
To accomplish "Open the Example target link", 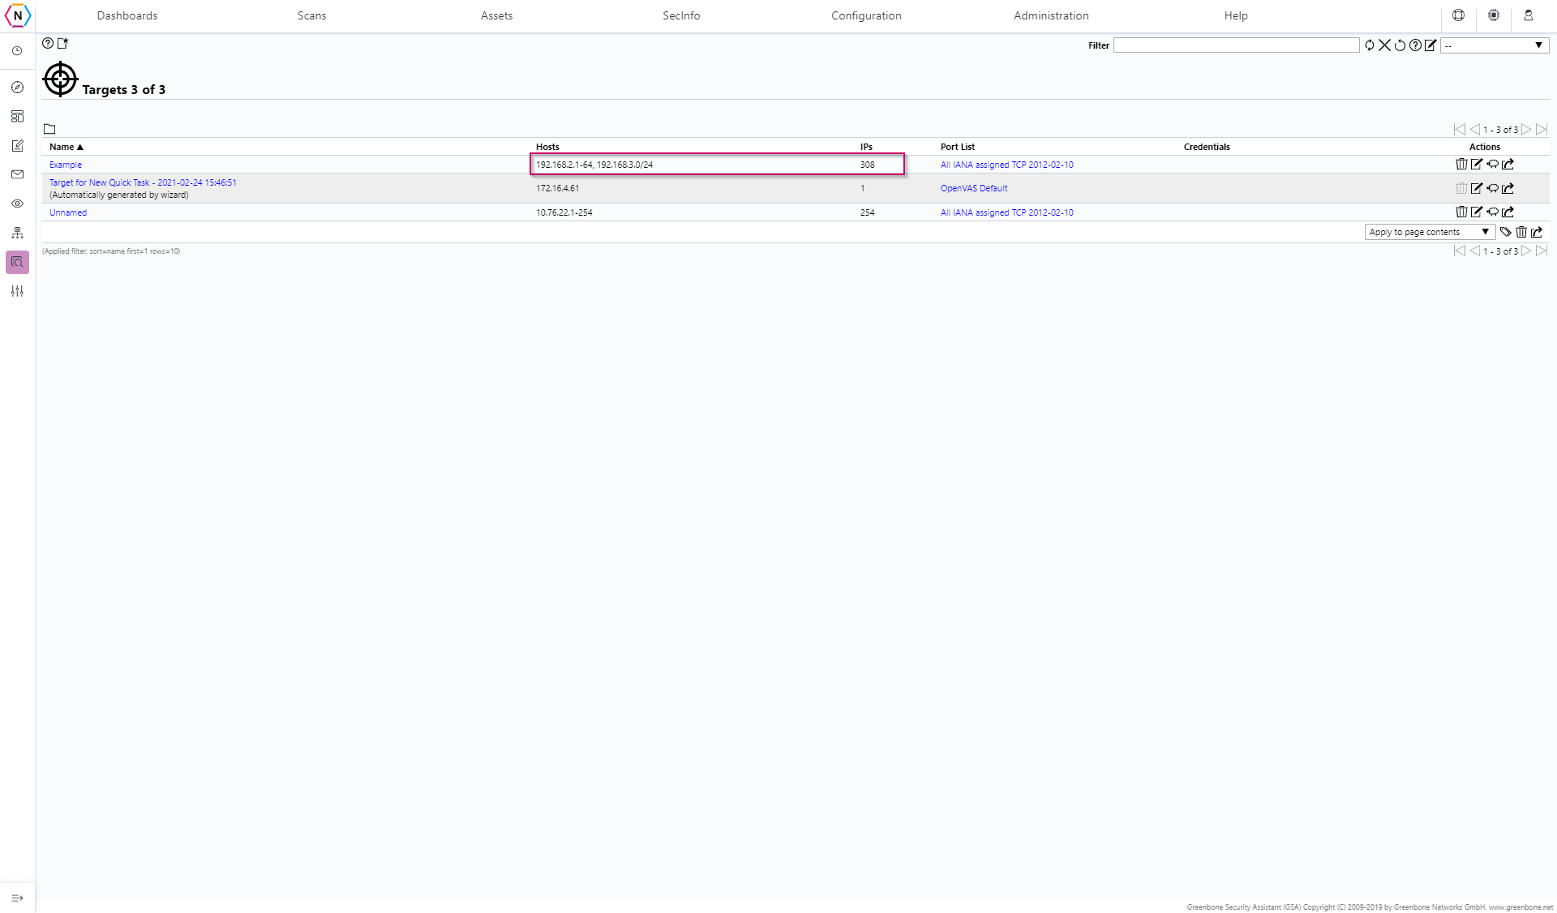I will [x=66, y=165].
